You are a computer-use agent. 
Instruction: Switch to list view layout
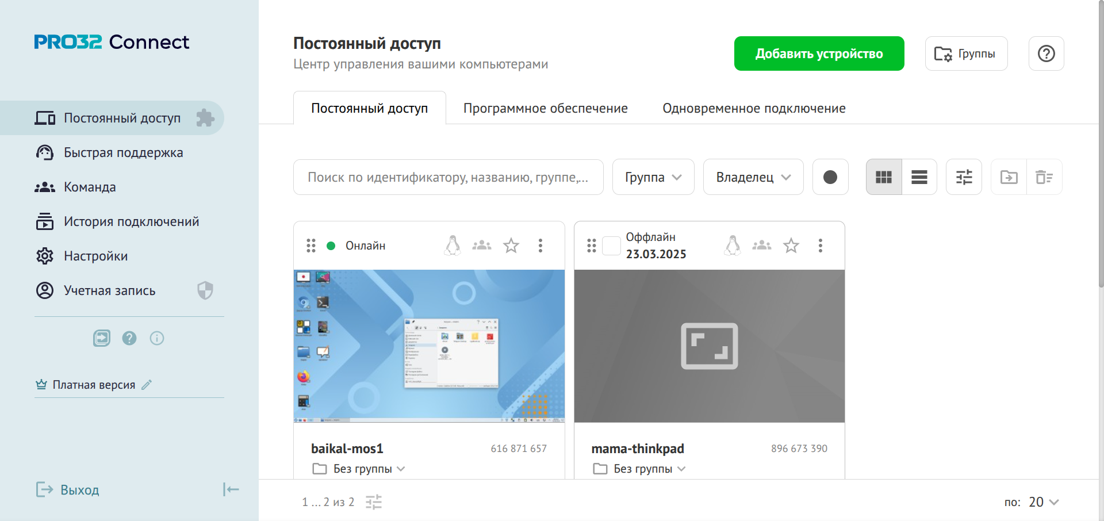(x=919, y=177)
